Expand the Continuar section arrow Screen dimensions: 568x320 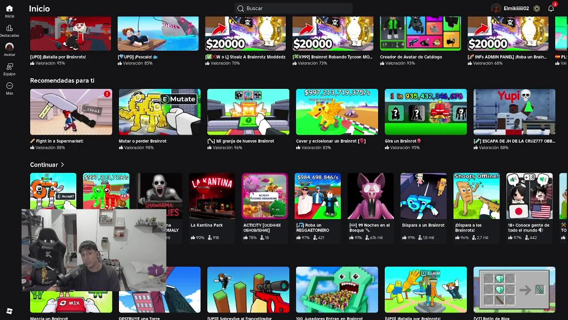coord(62,165)
